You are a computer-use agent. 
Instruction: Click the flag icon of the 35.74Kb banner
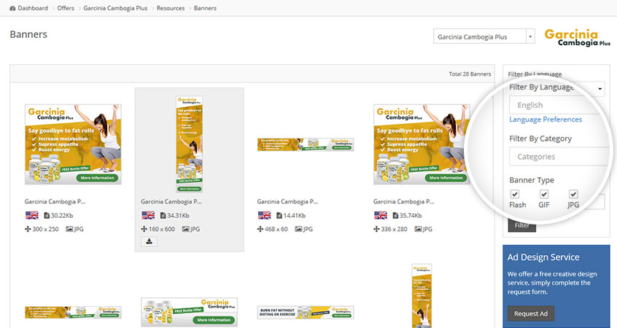click(x=381, y=215)
